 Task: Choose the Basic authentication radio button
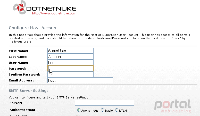coord(102,110)
